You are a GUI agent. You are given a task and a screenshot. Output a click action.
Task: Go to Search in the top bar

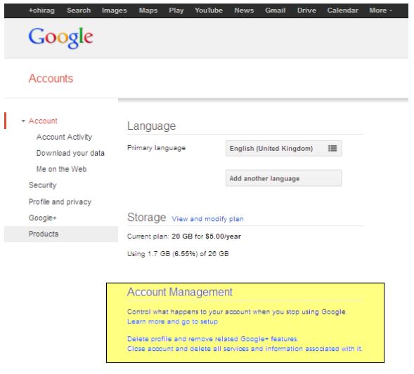point(79,11)
